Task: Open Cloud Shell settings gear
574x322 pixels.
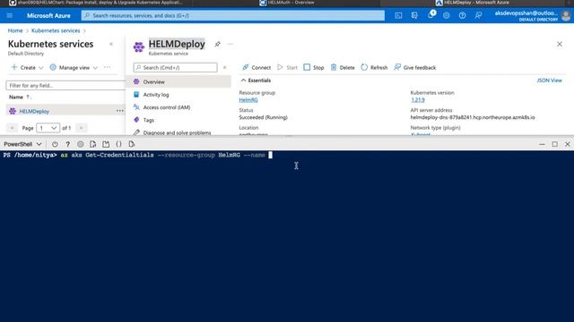Action: [x=80, y=144]
